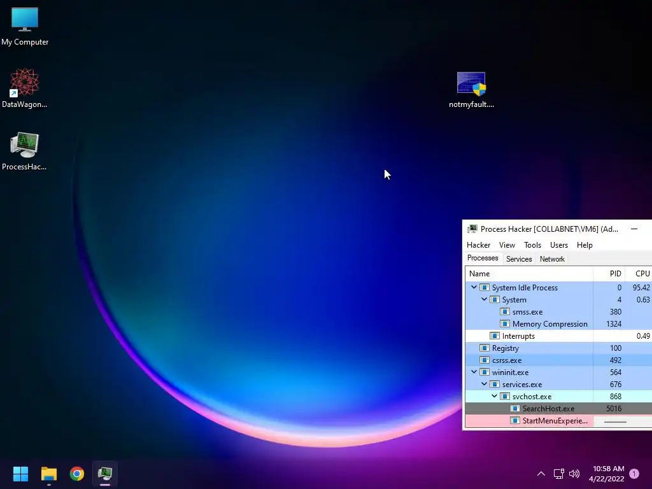Click PID 5016 cell
This screenshot has height=489, width=652.
click(x=609, y=408)
